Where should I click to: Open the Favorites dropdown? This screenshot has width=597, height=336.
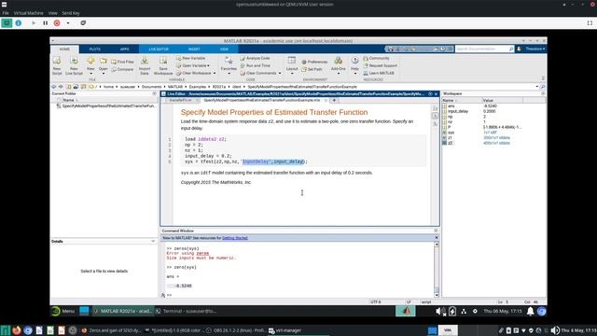[229, 73]
